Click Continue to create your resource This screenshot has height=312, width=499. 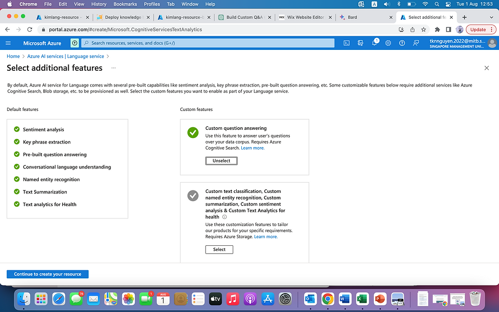pyautogui.click(x=47, y=274)
